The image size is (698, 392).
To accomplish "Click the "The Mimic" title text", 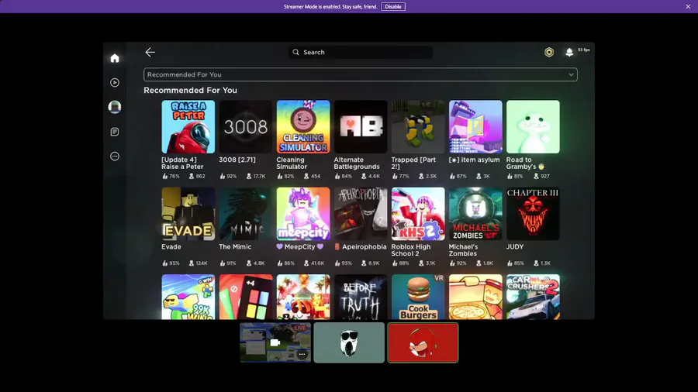I will pyautogui.click(x=235, y=246).
